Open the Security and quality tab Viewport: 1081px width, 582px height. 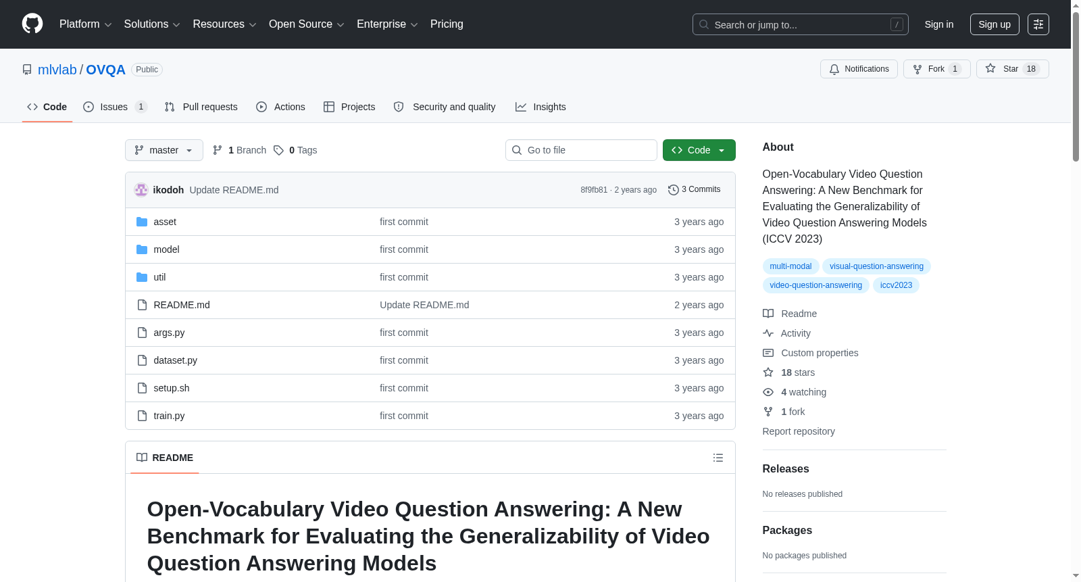445,107
